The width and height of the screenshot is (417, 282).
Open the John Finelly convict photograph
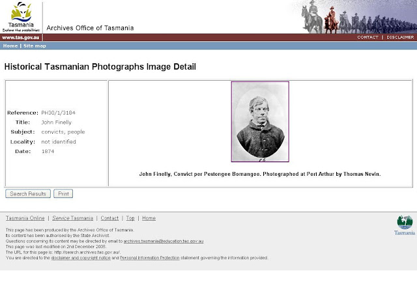(x=260, y=122)
